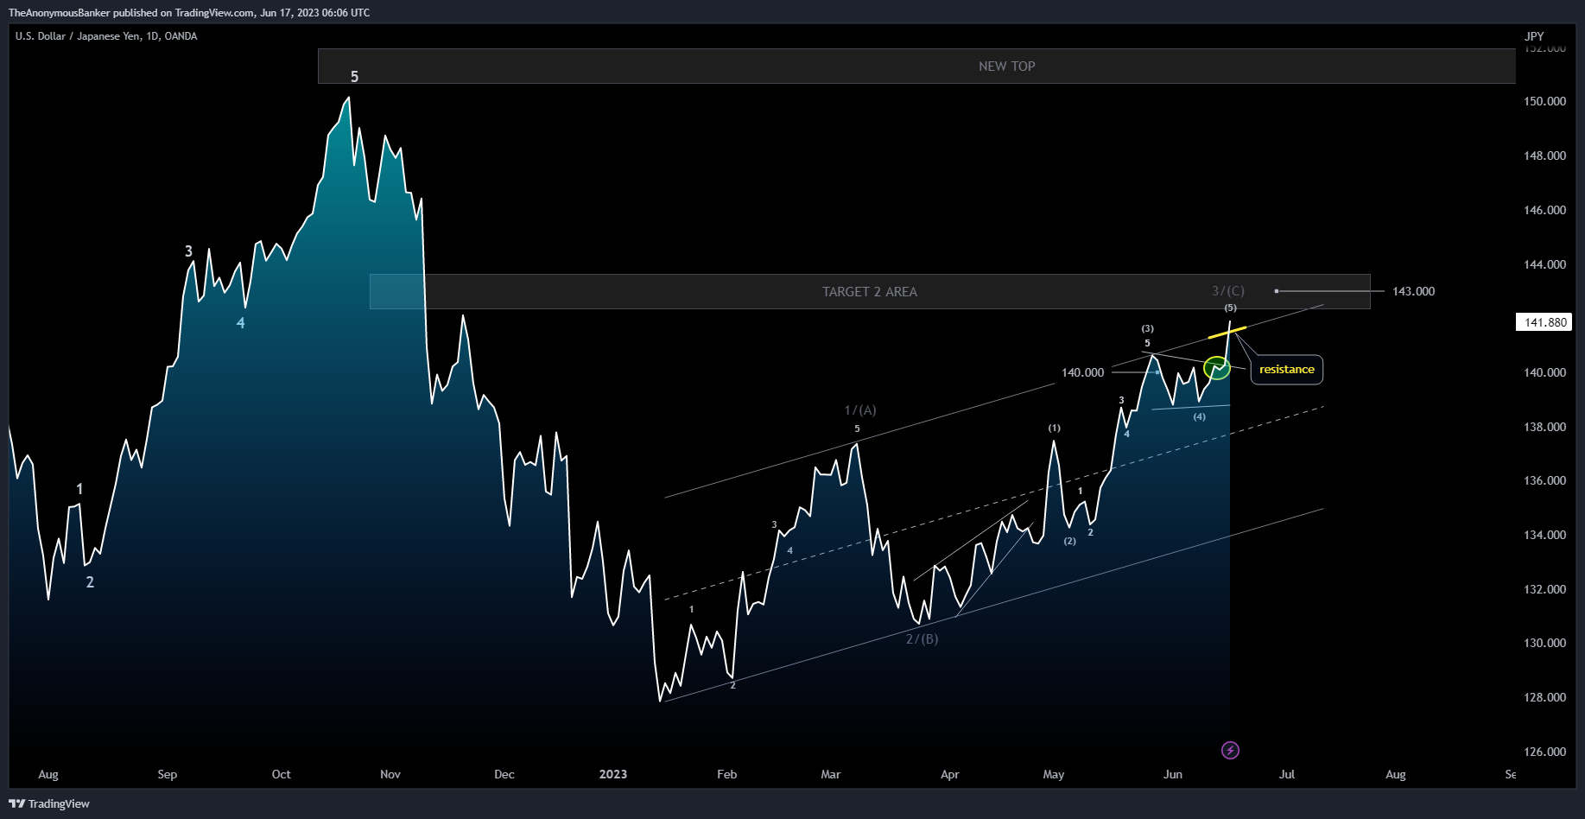1585x819 pixels.
Task: Click the TheAnonymousBanker published header text
Action: [189, 12]
